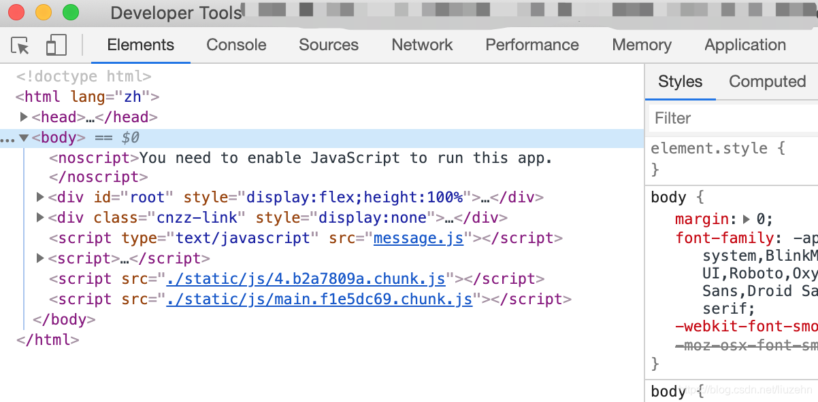The height and width of the screenshot is (402, 818).
Task: Expand the head element node
Action: click(24, 117)
